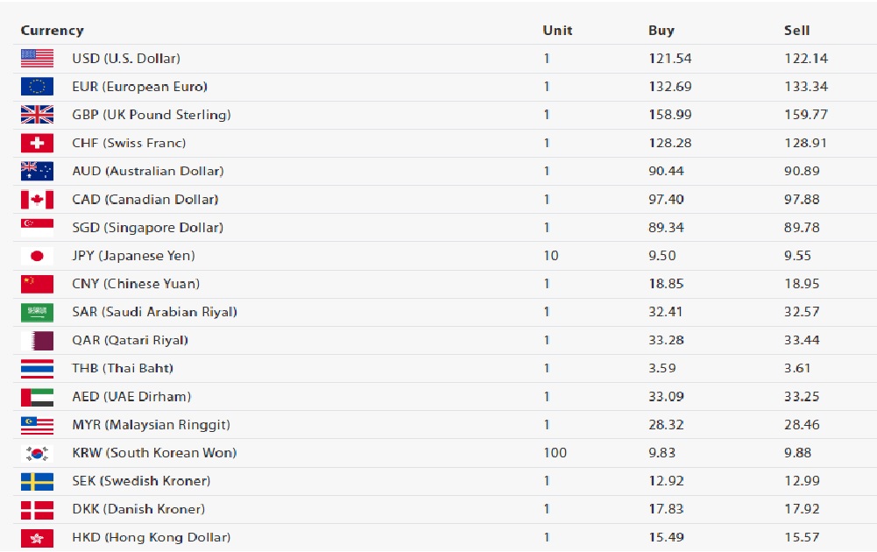Click the European Union flag icon
This screenshot has height=552, width=877.
[37, 87]
